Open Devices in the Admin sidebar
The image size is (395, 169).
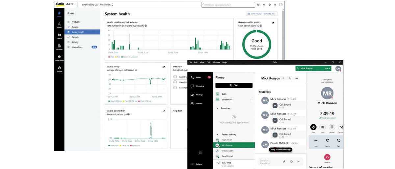59,36
